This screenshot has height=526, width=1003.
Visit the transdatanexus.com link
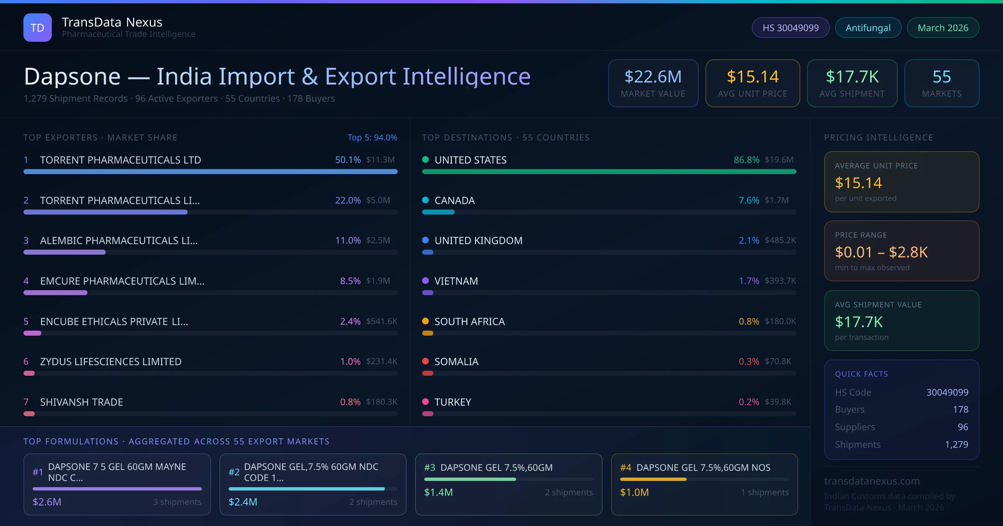[872, 481]
